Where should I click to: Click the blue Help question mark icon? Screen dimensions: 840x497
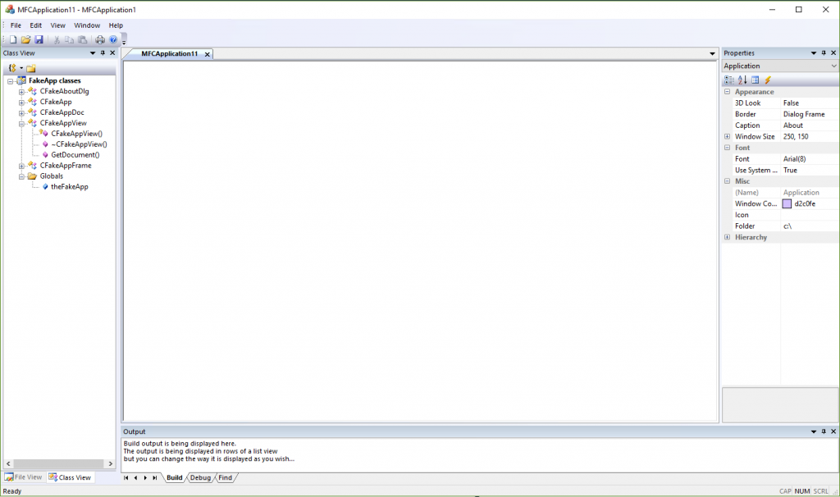click(113, 39)
